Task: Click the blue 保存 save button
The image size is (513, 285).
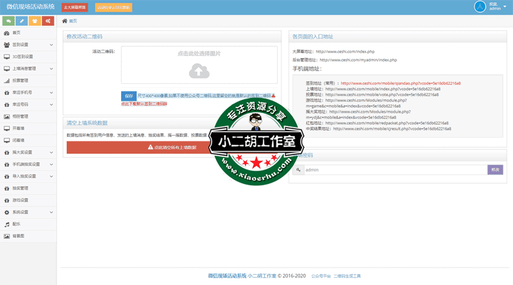Action: coord(128,95)
